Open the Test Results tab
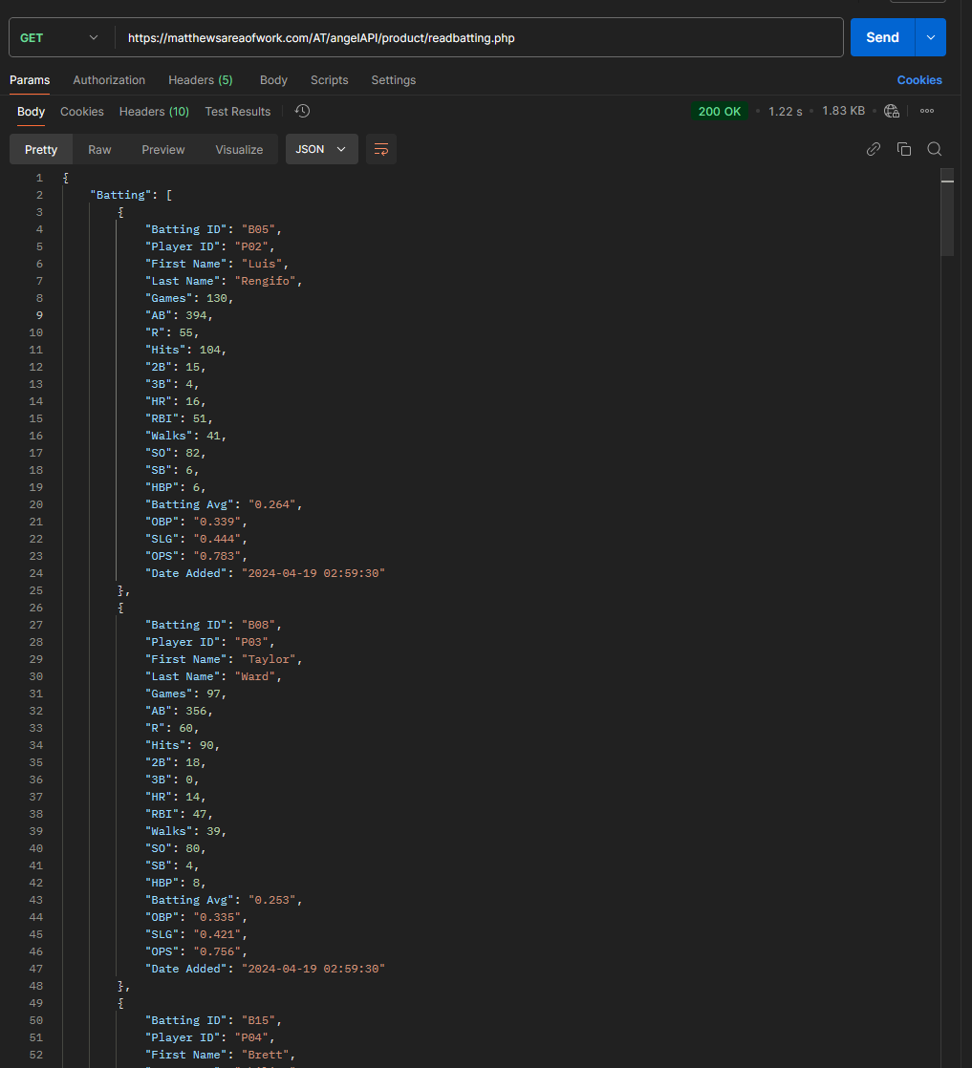The width and height of the screenshot is (972, 1068). tap(238, 111)
